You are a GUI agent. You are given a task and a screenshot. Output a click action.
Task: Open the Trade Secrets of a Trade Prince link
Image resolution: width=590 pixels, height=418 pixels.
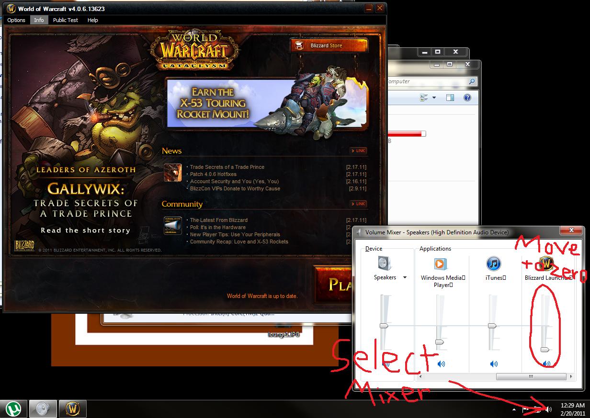coord(227,167)
